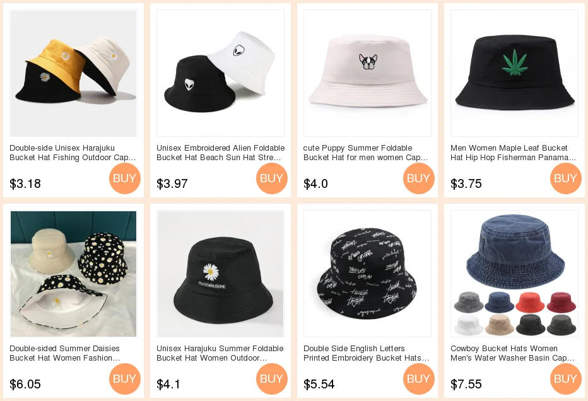
Task: Open the 'Double-side Unisex Harajuku Bucket Hat' title
Action: [x=73, y=153]
